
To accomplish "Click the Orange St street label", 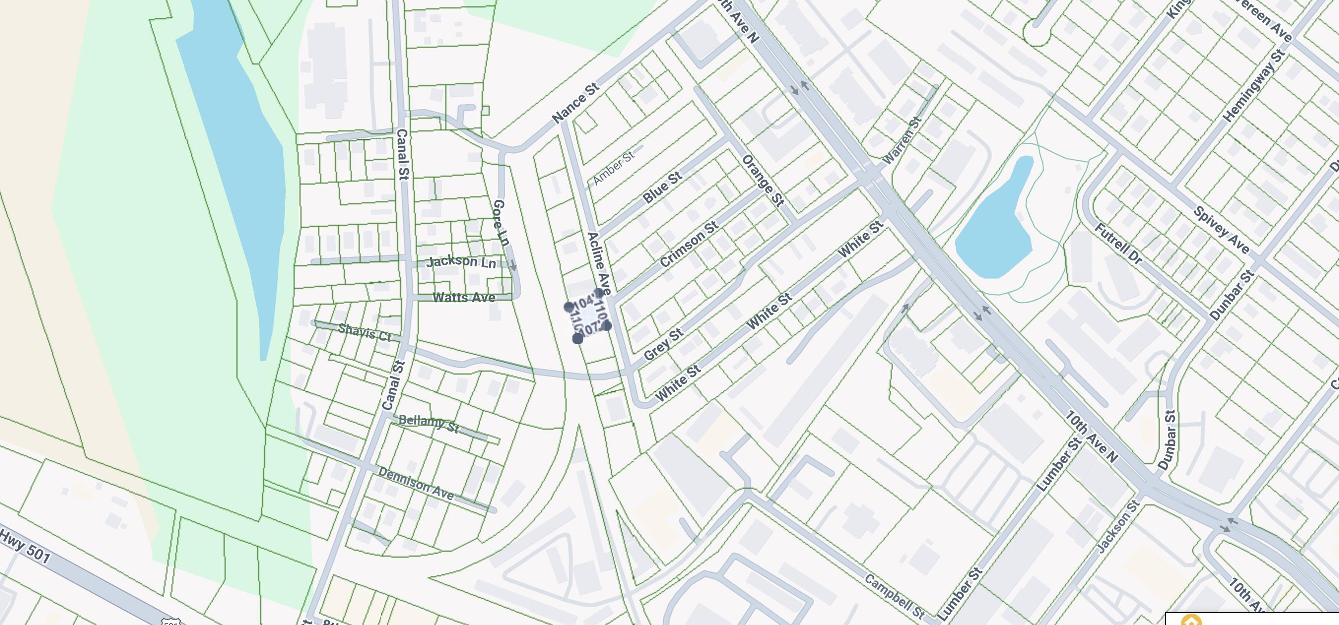I will click(763, 181).
